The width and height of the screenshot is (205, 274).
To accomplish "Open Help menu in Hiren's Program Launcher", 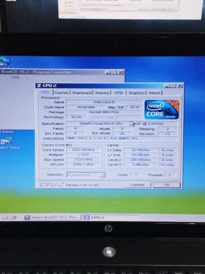I will (15, 77).
